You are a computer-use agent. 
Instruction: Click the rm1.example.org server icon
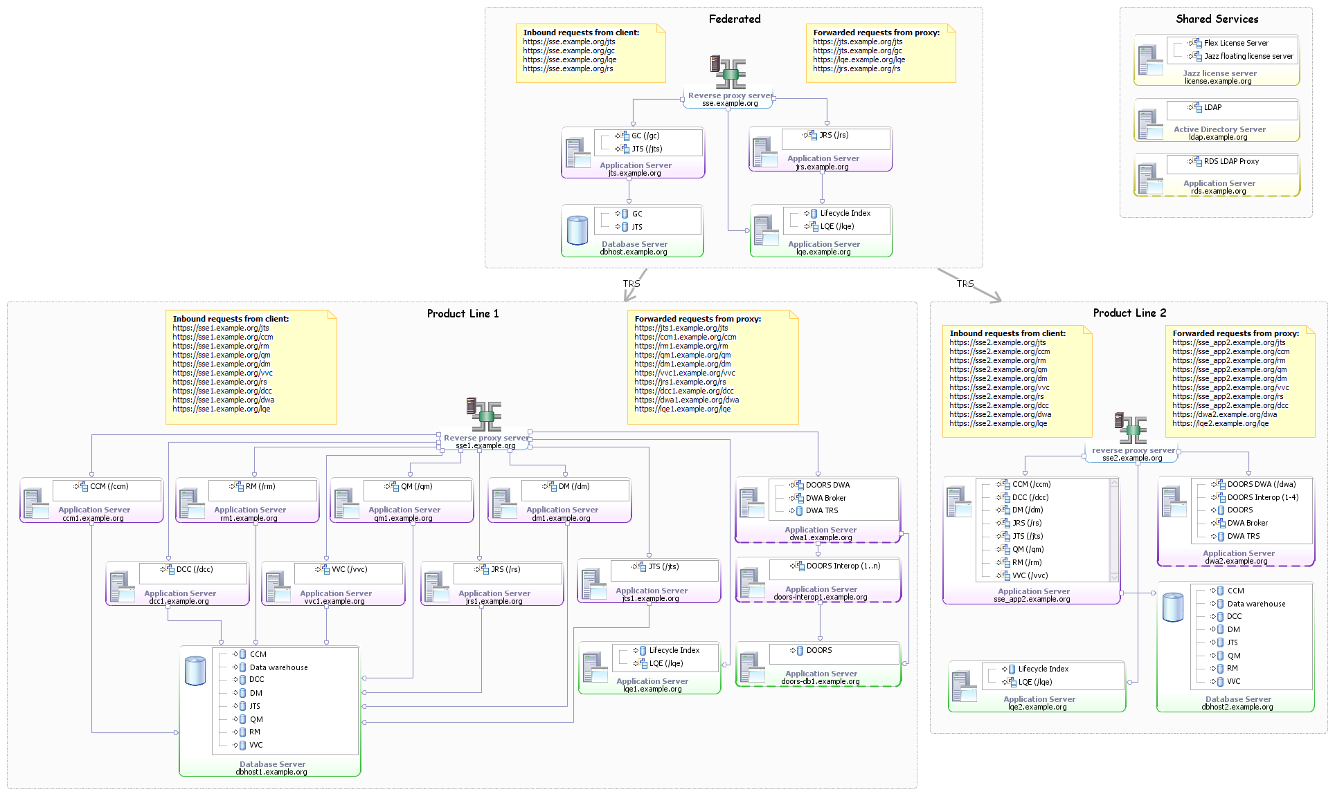point(192,504)
